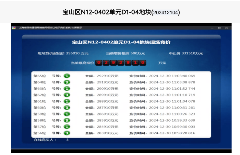240x155 pixels.
Task: Click the red digital highest bid display
Action: (120, 63)
